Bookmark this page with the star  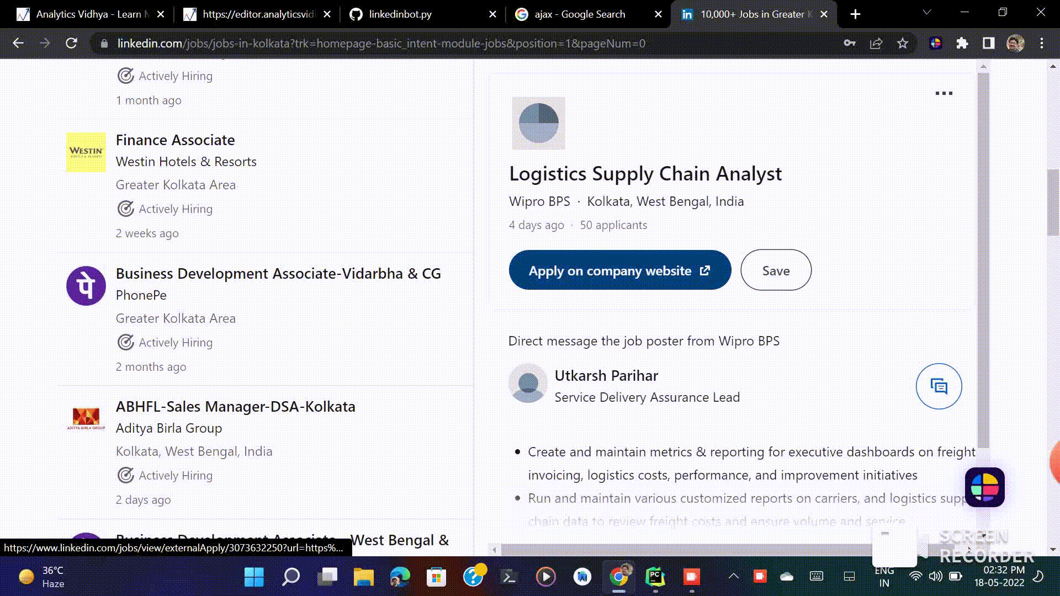point(903,43)
